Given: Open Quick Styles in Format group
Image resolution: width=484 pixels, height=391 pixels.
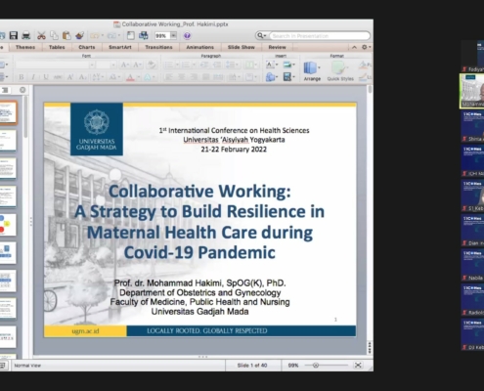Looking at the screenshot, I should coord(340,71).
